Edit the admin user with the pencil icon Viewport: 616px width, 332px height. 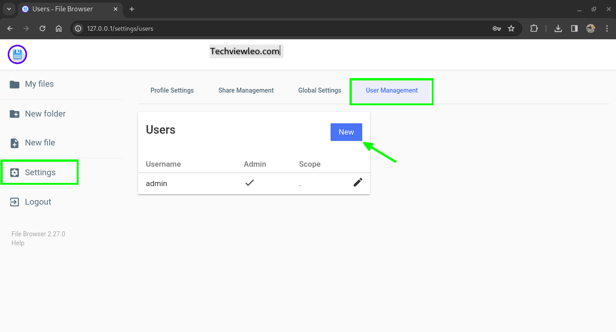[x=358, y=182]
